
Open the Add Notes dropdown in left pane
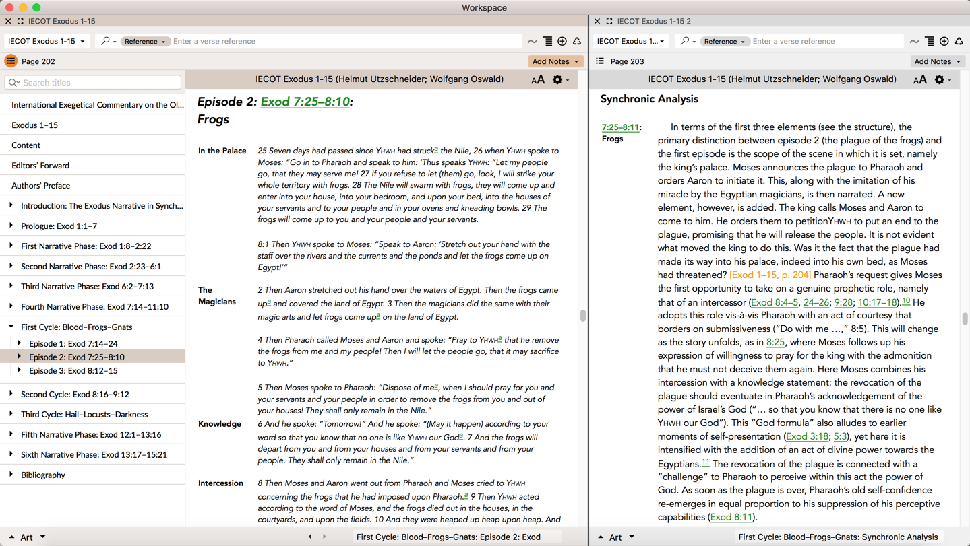click(x=555, y=61)
